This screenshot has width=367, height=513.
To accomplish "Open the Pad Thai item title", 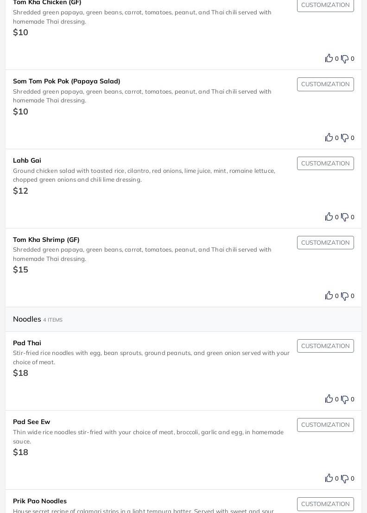I will coord(27,343).
